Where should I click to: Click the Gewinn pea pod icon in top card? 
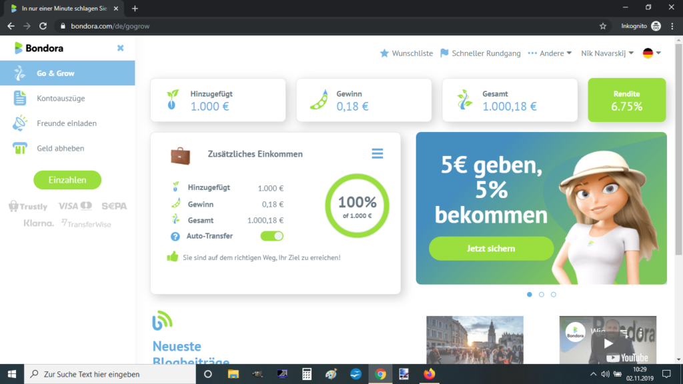[x=319, y=99]
